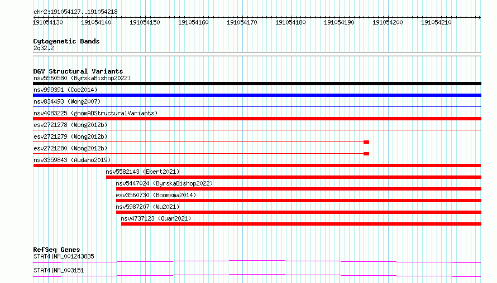The height and width of the screenshot is (283, 497).
Task: Click ruler tick label 191054180
Action: pyautogui.click(x=290, y=22)
